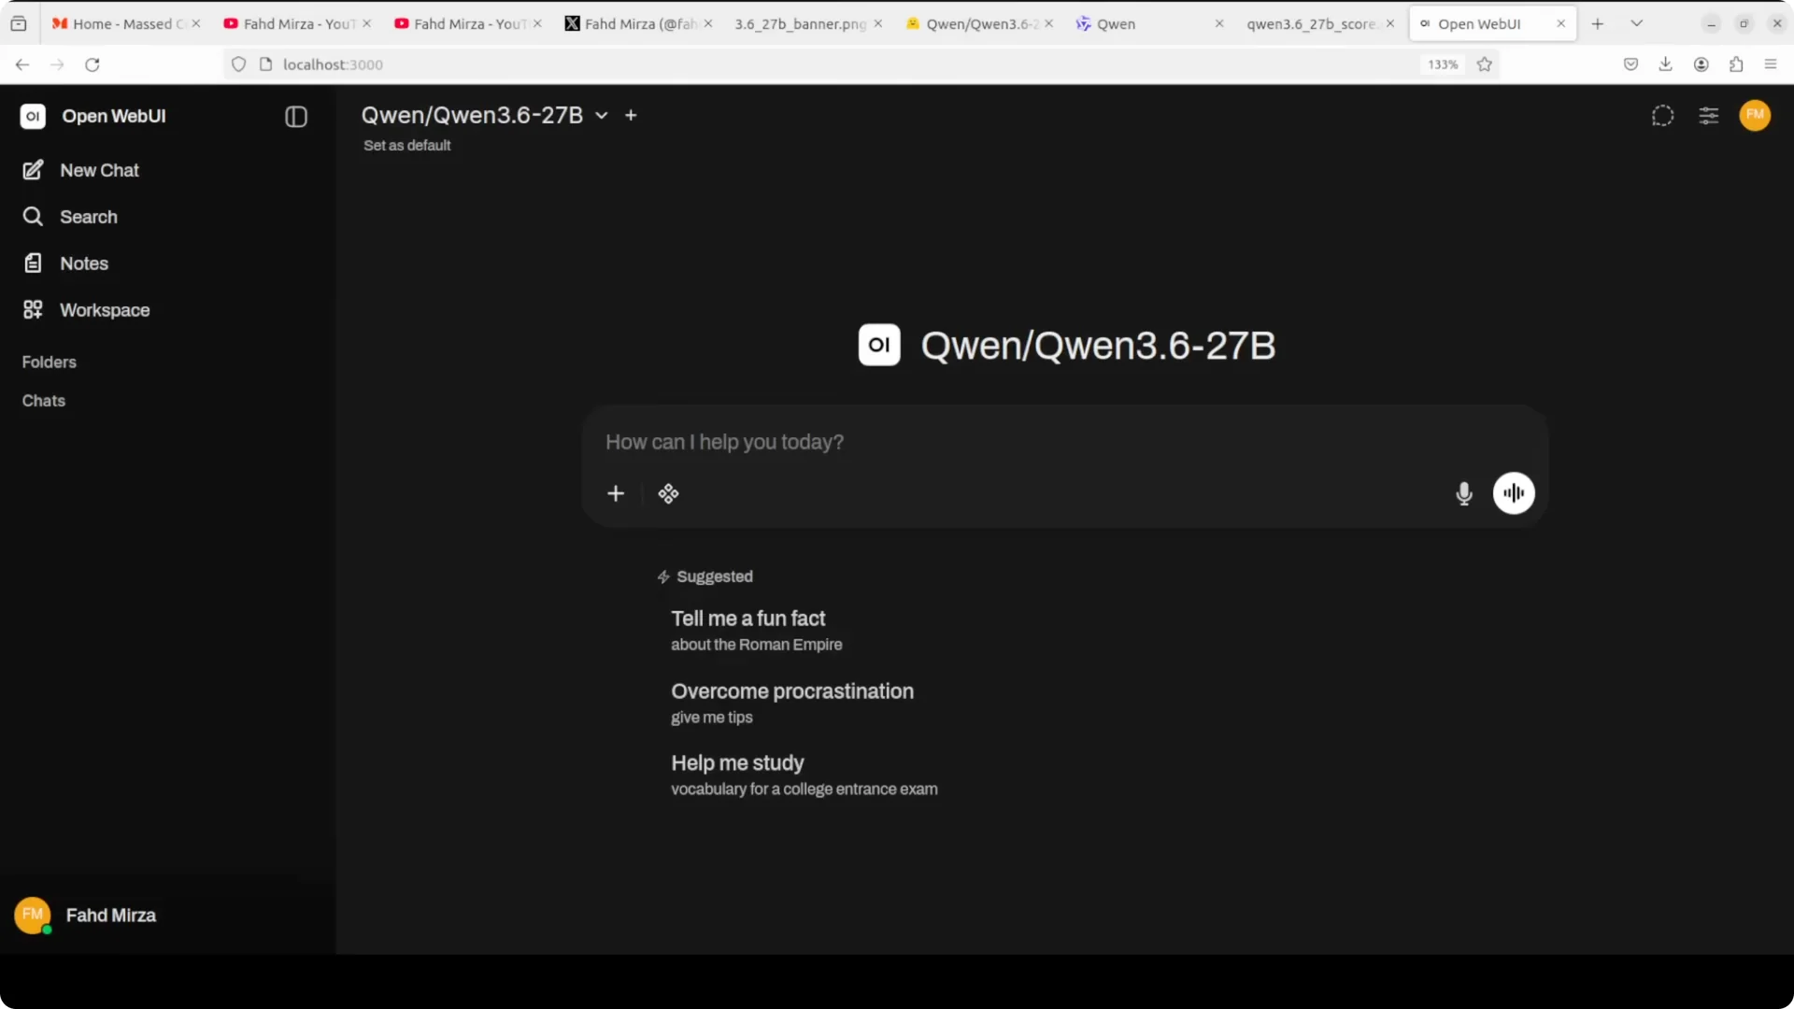Choose 'Tell me a fun fact' suggestion

[757, 631]
